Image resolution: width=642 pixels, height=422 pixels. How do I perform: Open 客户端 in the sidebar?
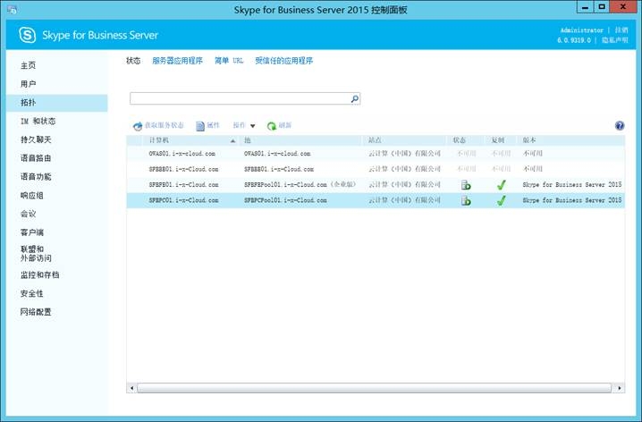tap(32, 232)
